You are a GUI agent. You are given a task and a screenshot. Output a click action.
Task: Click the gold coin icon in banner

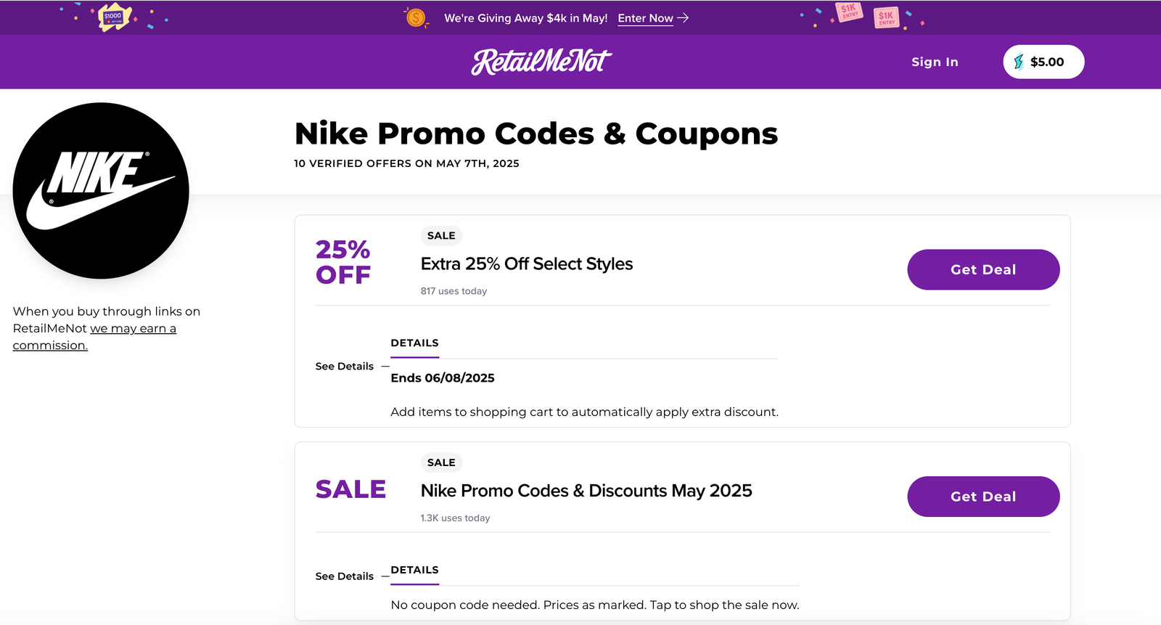(x=416, y=17)
